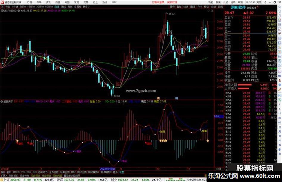Screen dimensions: 282x182
Task: Select the VOL-TDX indicator tab
Action: (26, 172)
